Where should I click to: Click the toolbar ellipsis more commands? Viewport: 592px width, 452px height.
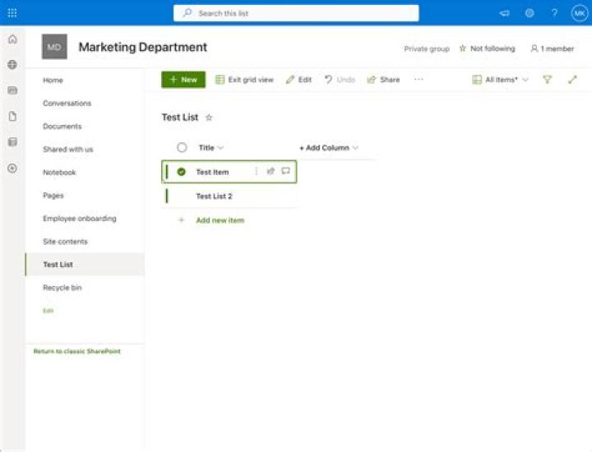pyautogui.click(x=419, y=79)
